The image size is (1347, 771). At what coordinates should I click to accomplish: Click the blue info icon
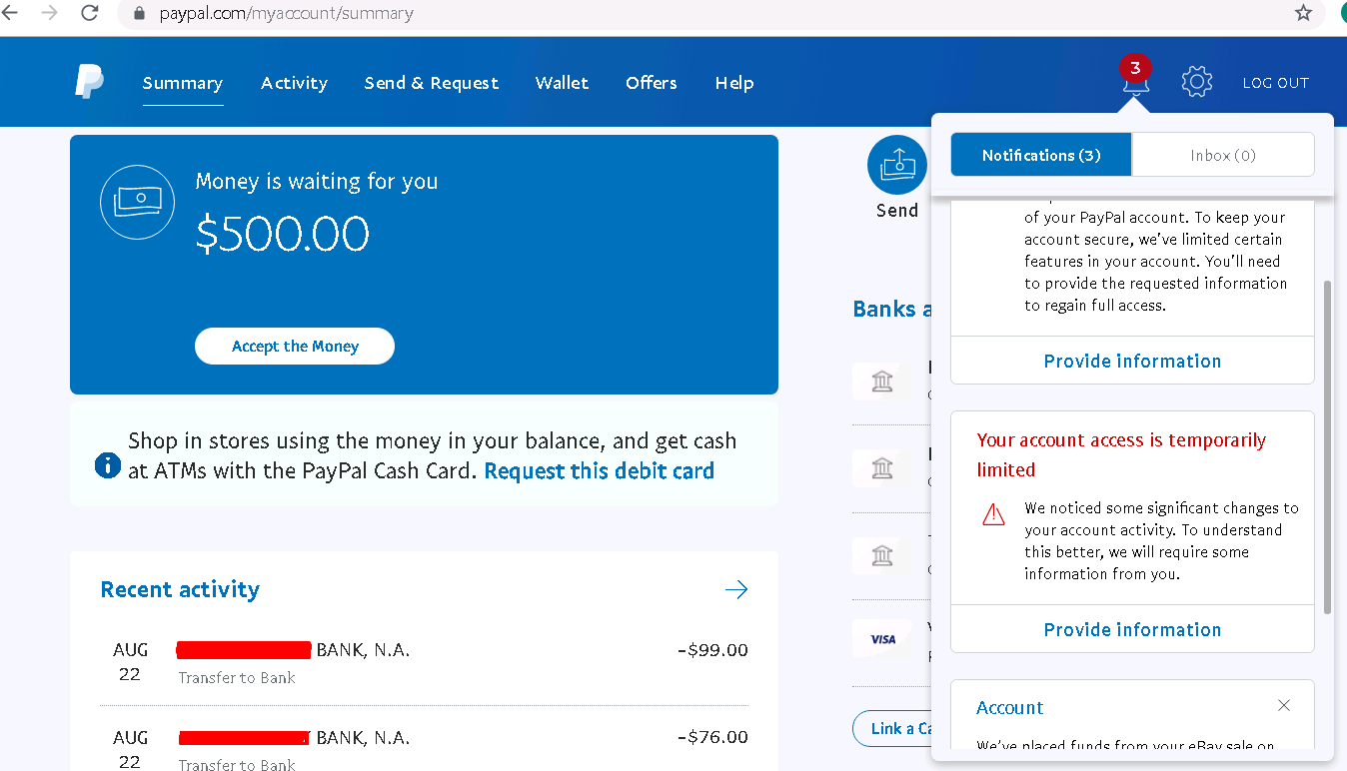pyautogui.click(x=108, y=464)
